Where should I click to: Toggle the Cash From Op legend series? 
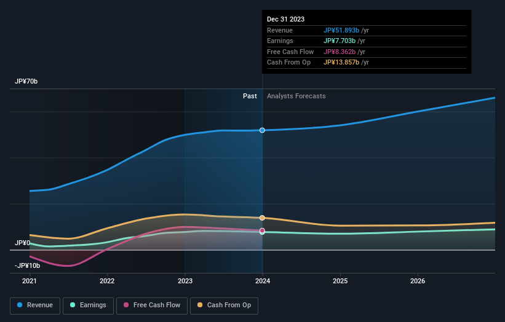tap(224, 305)
